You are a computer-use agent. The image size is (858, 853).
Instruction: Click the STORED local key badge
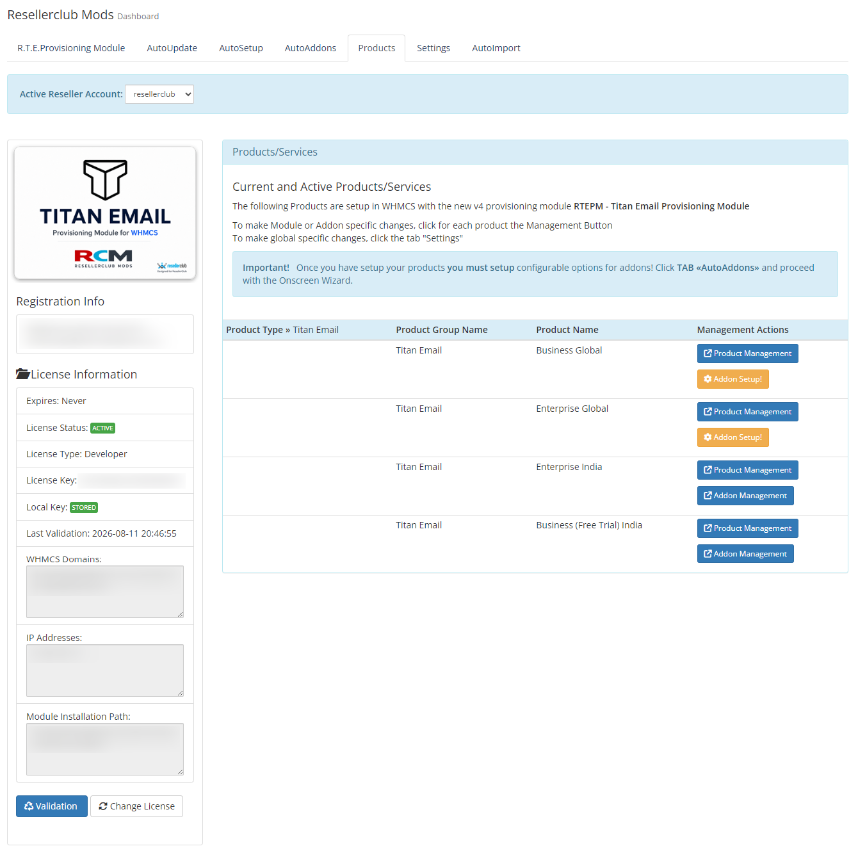coord(84,508)
